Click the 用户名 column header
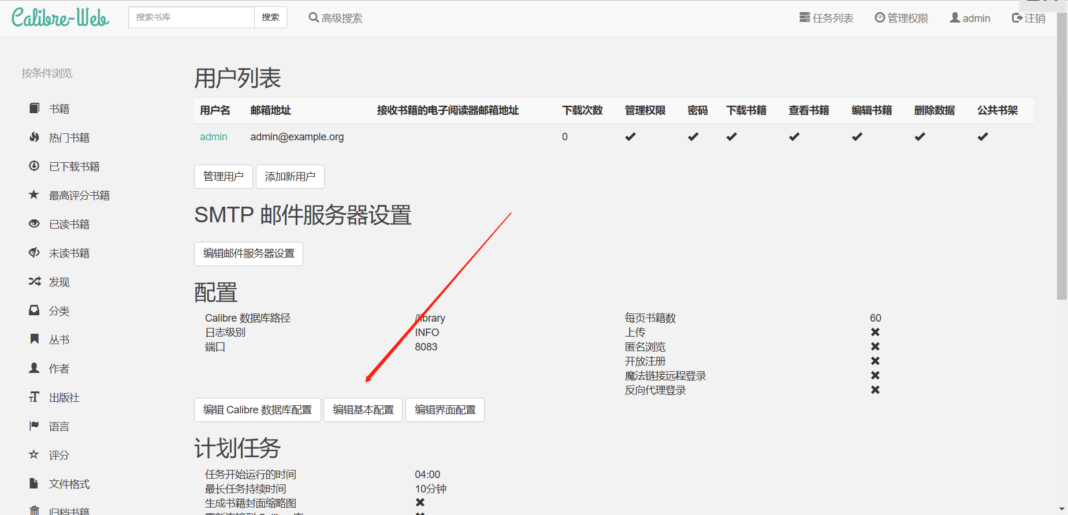 coord(215,110)
